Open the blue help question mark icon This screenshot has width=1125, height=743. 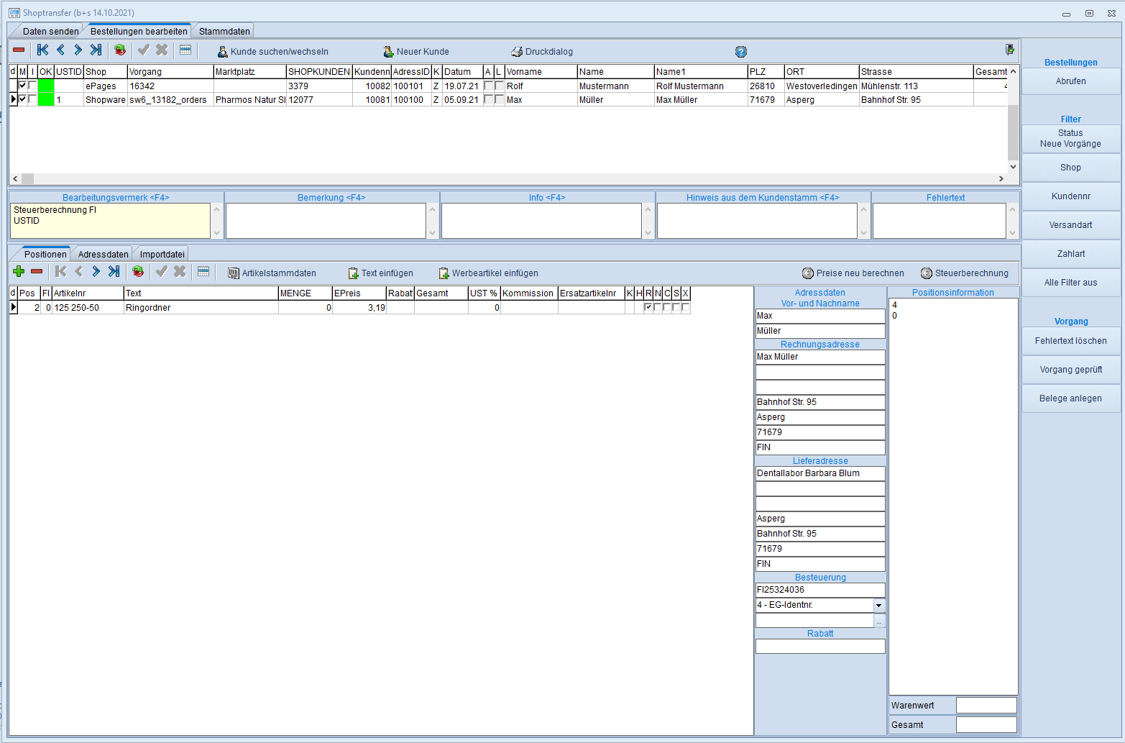741,52
